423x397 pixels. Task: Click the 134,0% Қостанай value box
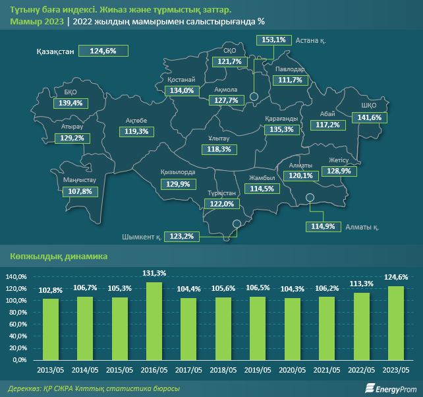click(x=181, y=91)
